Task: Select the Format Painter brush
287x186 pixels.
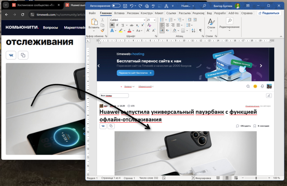Action: [102, 30]
